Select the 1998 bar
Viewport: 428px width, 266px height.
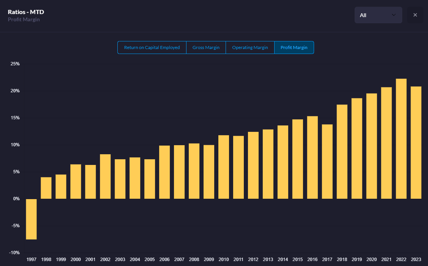(46, 188)
